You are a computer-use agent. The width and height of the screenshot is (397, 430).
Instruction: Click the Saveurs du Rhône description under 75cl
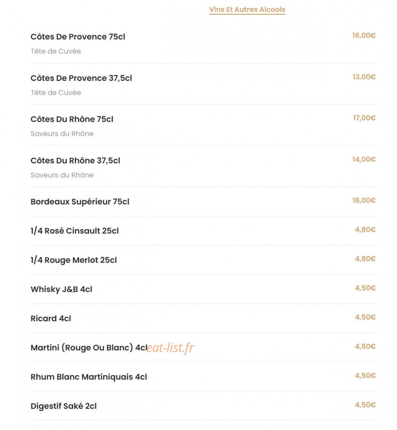[62, 134]
